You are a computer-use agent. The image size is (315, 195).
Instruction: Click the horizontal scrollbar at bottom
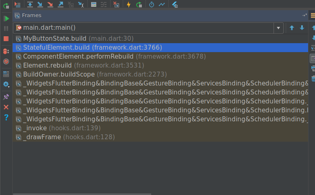(x=82, y=194)
